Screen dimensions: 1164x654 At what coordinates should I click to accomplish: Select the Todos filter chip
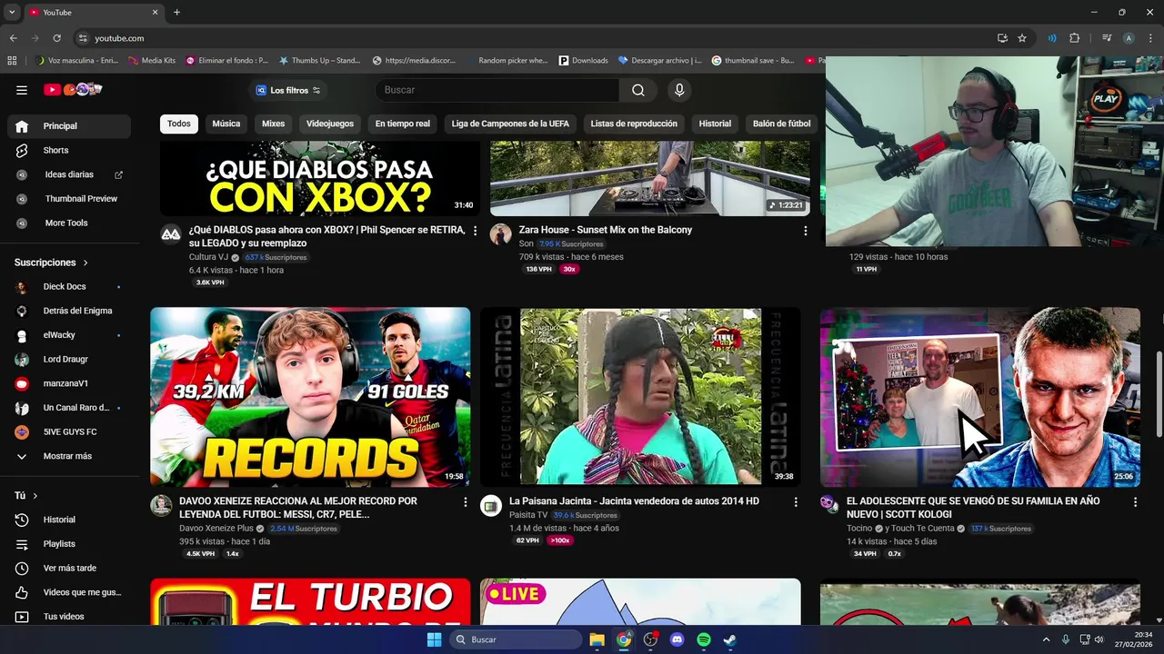(x=179, y=124)
